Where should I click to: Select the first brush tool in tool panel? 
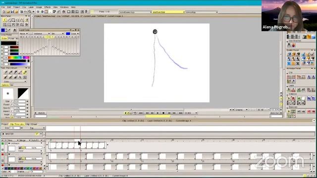5,73
